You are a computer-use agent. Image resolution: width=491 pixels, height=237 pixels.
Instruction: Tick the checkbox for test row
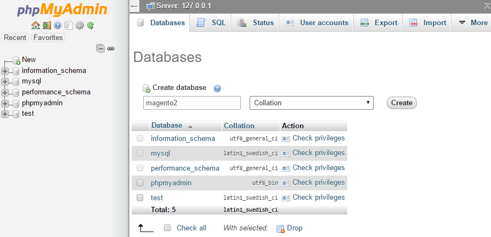pyautogui.click(x=140, y=198)
